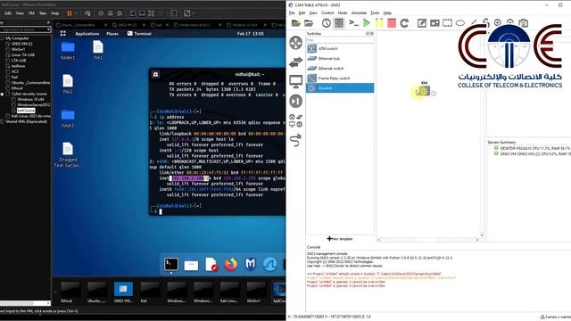Select Shared VMs (Deprecated) in VMware library
The width and height of the screenshot is (571, 321).
point(26,121)
